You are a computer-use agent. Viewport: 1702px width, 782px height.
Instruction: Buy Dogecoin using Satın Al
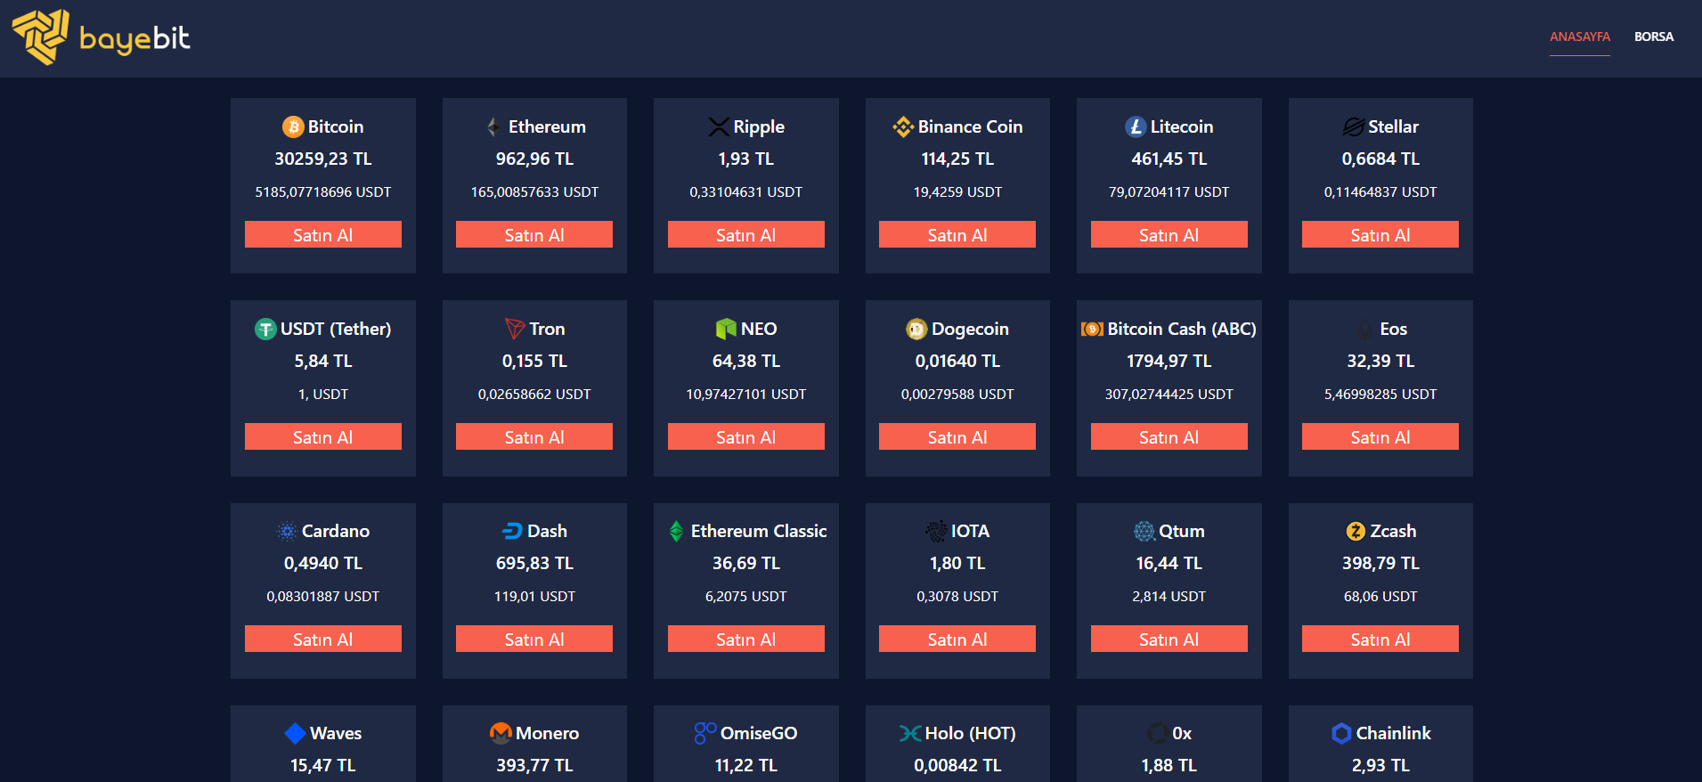click(957, 436)
